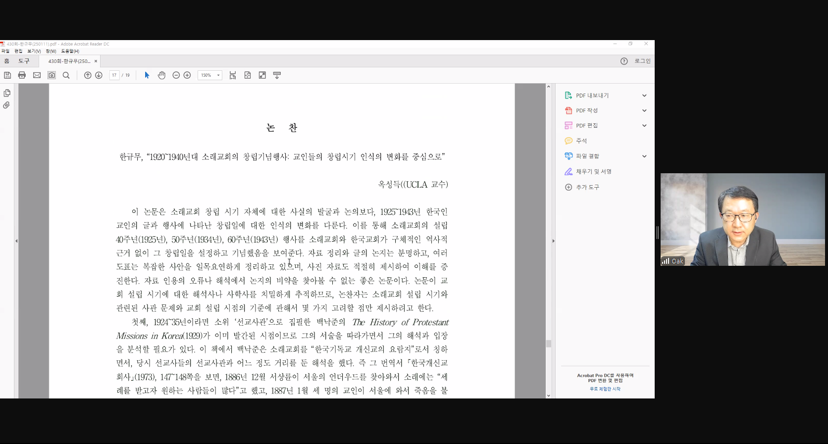Click the Print file icon
Viewport: 828px width, 444px height.
[22, 75]
